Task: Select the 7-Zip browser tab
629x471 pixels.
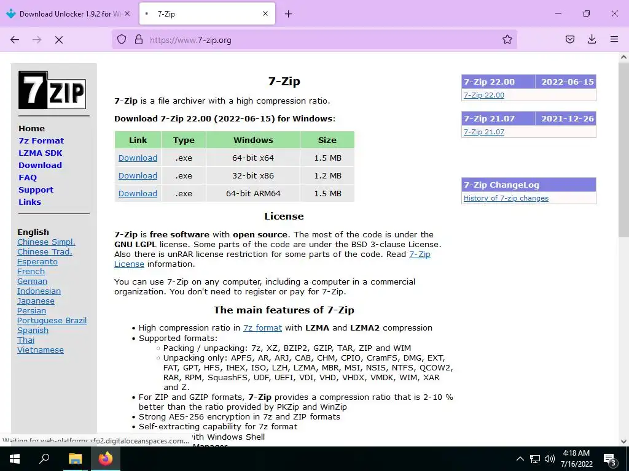Action: coord(207,13)
